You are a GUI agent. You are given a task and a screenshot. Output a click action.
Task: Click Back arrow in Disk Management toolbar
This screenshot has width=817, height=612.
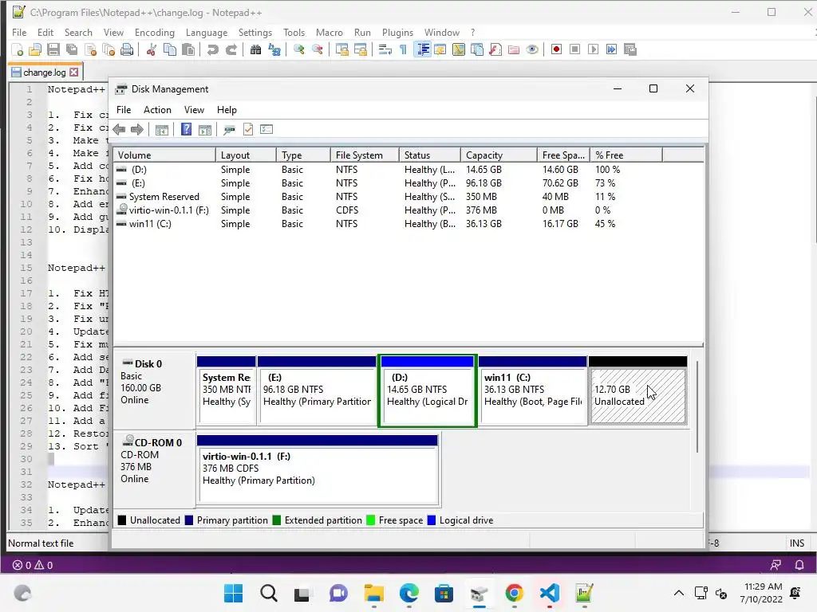[119, 130]
